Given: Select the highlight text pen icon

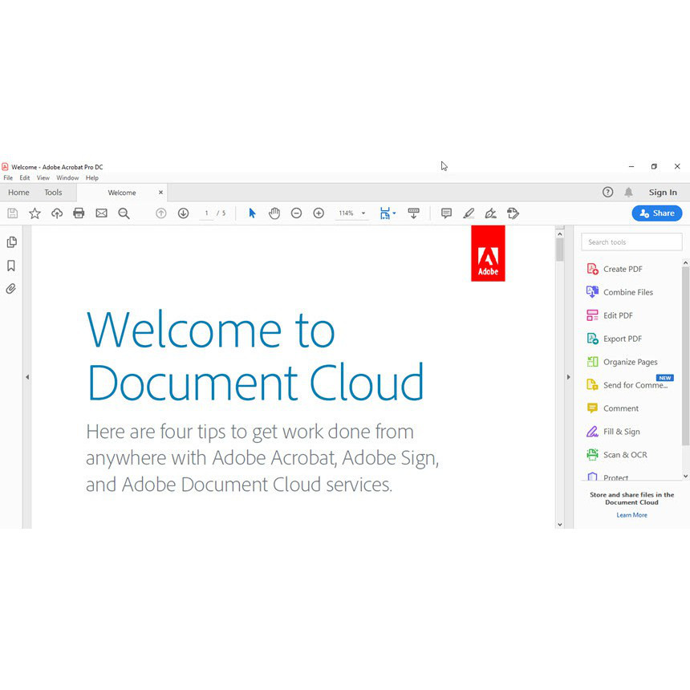Looking at the screenshot, I should tap(469, 213).
